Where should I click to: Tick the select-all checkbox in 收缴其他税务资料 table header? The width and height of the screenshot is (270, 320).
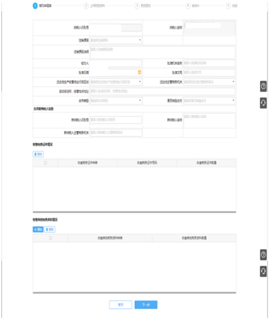50,238
